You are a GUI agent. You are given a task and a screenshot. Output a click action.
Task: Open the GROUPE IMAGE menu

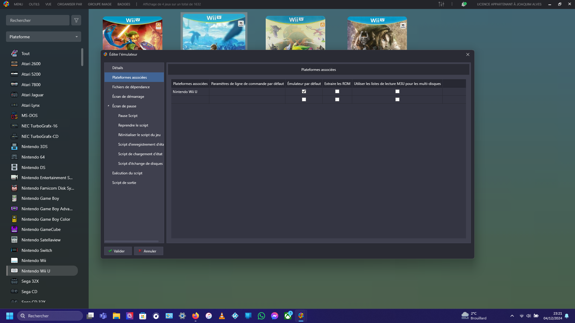pyautogui.click(x=100, y=4)
